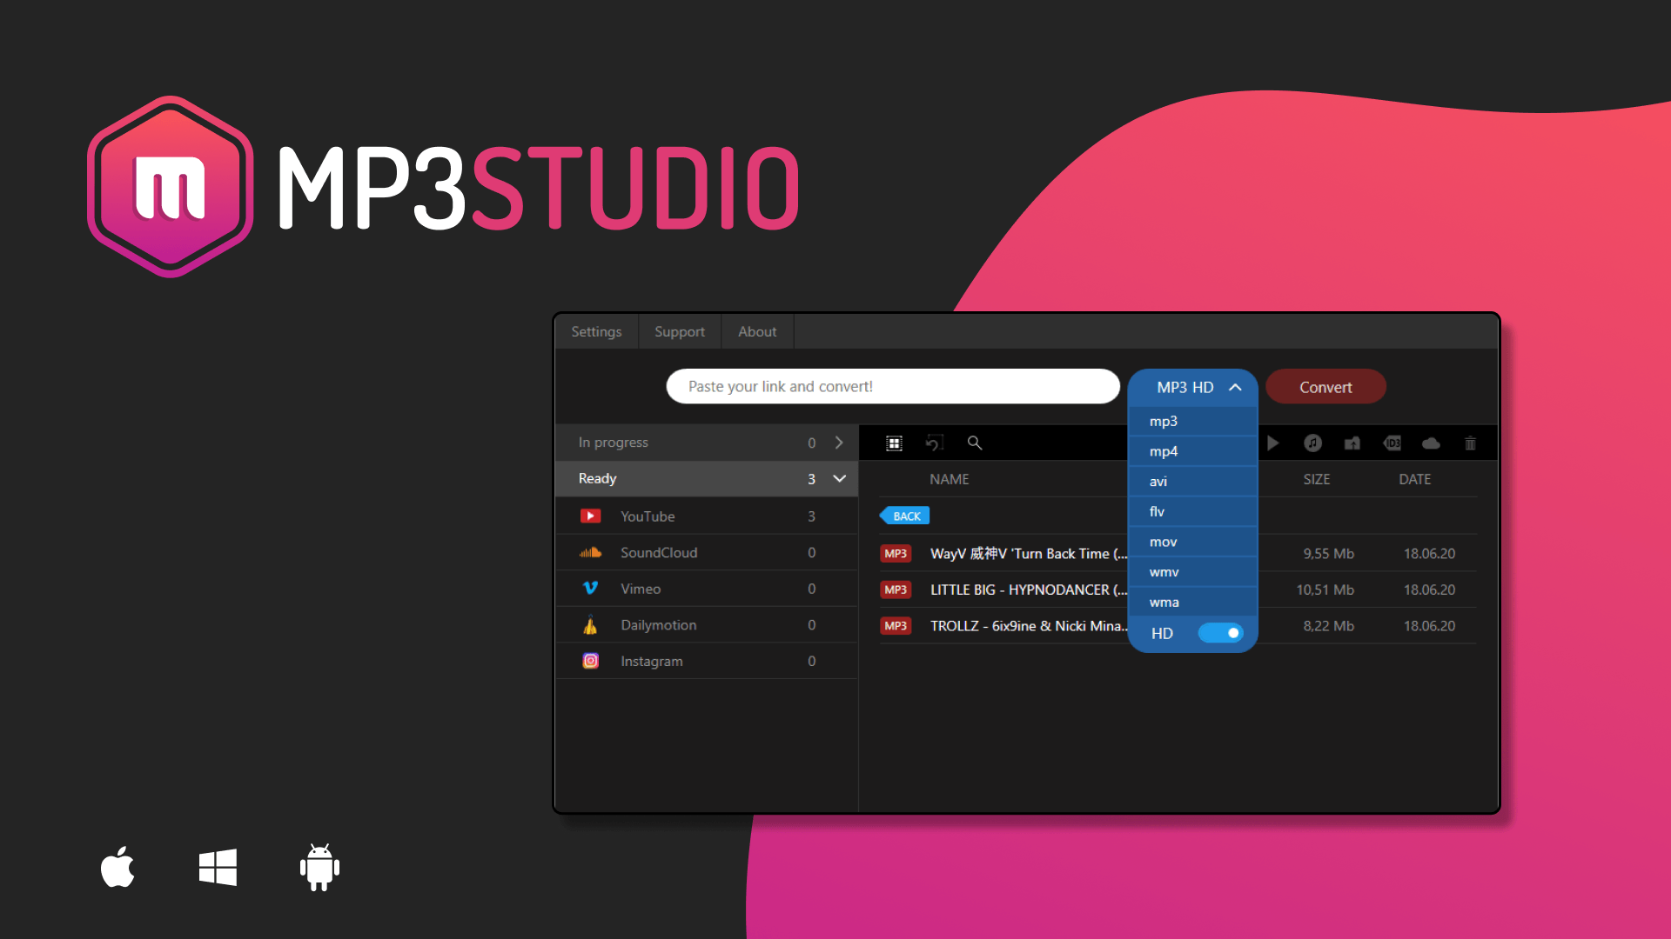The image size is (1671, 939).
Task: Open the Settings tab
Action: 596,332
